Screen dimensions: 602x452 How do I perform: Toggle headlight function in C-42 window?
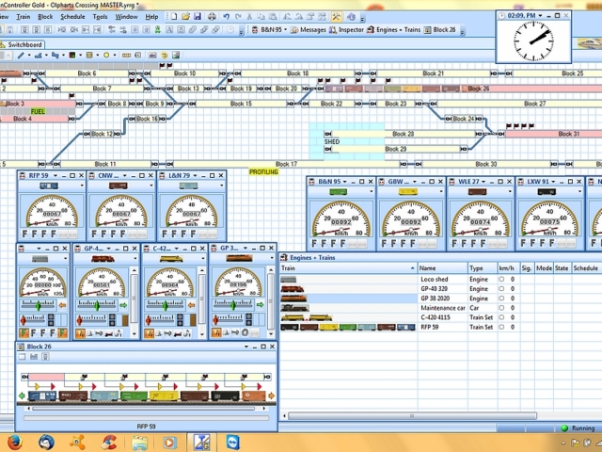[x=149, y=333]
